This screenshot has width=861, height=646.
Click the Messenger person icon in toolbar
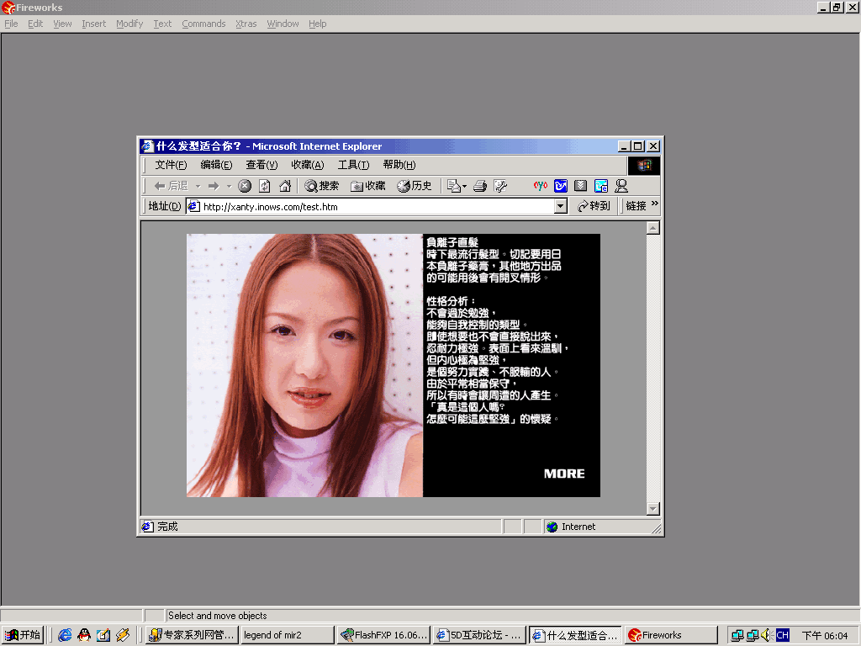coord(621,186)
